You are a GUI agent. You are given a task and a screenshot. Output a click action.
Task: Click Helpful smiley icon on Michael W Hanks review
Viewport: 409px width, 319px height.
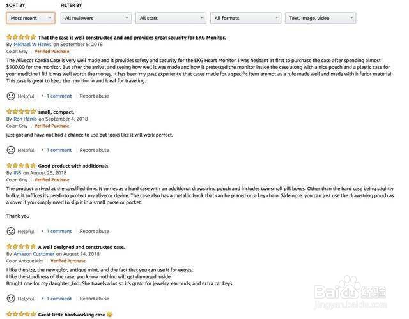[11, 96]
